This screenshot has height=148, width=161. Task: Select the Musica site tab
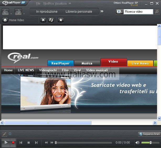coord(87,63)
